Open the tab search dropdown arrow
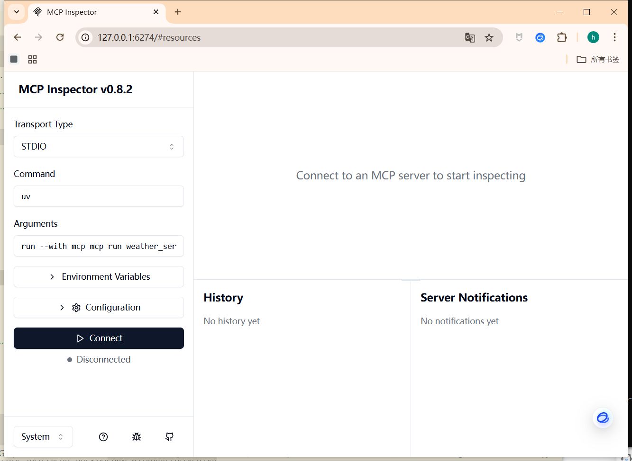 coord(17,12)
